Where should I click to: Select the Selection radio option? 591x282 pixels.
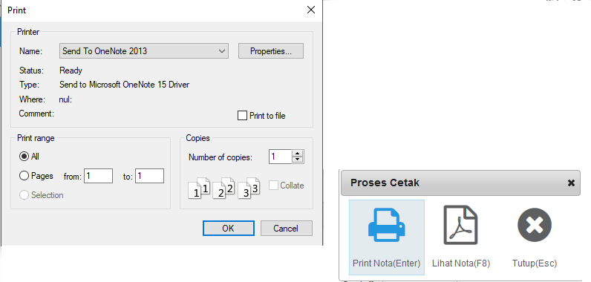24,194
